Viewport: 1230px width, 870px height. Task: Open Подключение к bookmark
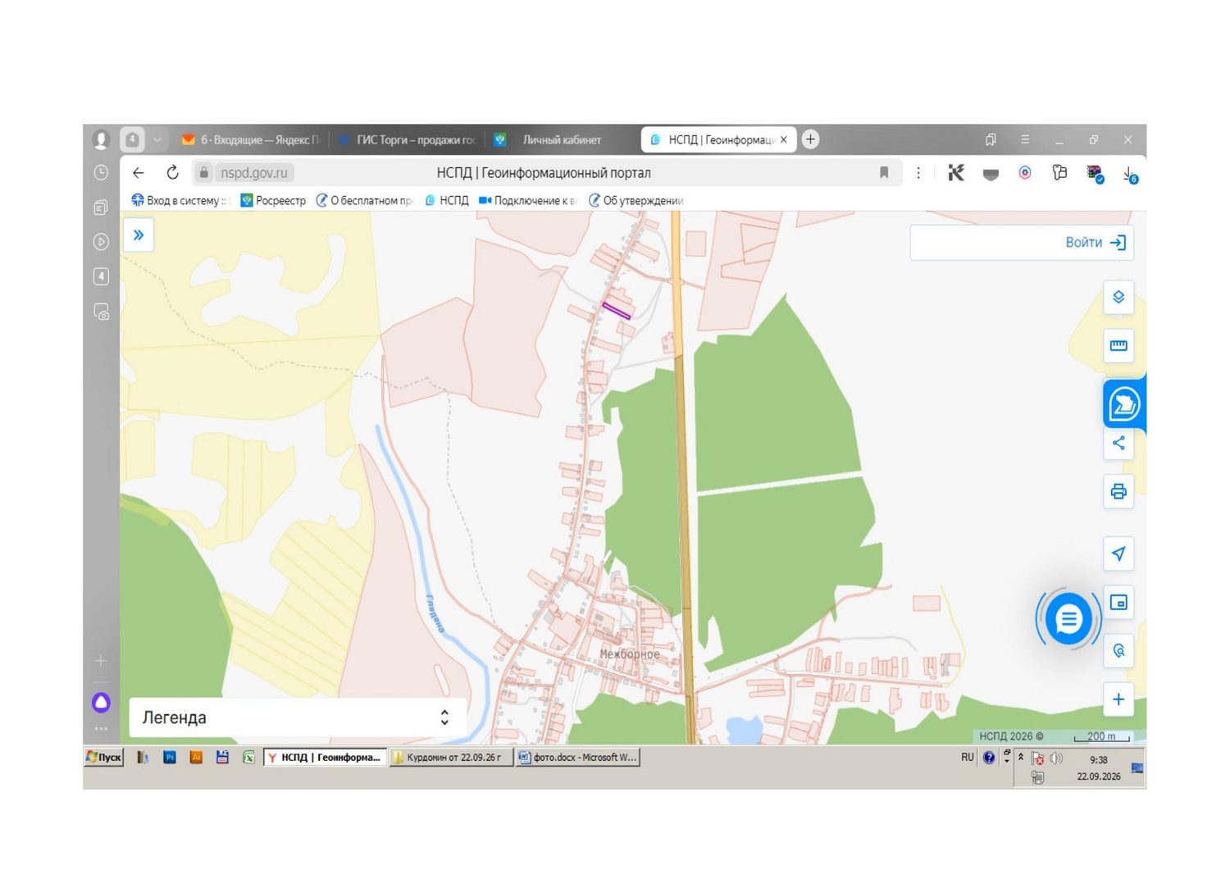point(528,200)
